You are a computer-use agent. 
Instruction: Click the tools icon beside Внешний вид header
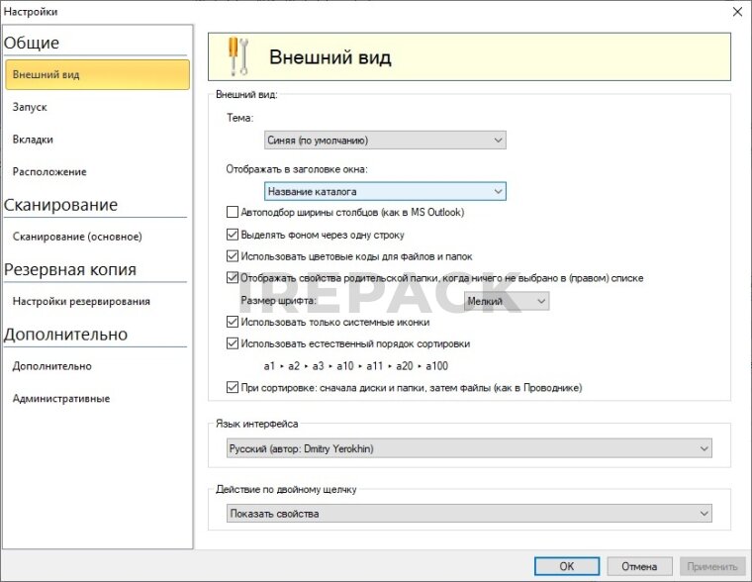(x=237, y=56)
